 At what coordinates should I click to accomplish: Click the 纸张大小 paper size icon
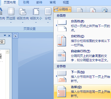coord(36,11)
